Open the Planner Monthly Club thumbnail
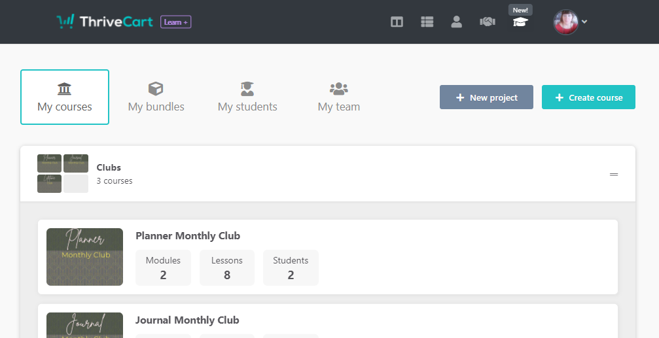 (84, 257)
